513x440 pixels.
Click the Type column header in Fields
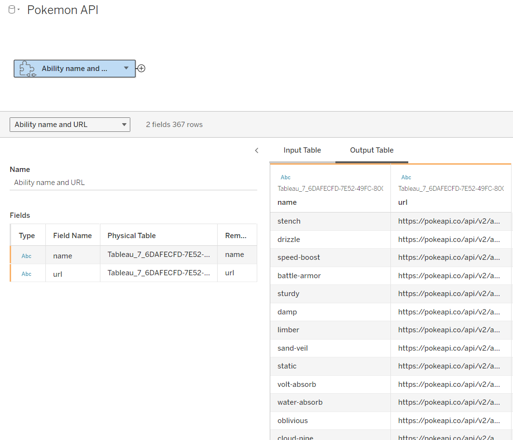(x=28, y=235)
